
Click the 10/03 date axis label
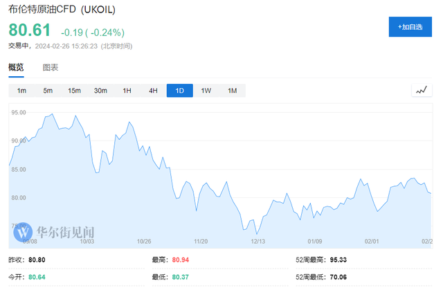pyautogui.click(x=87, y=242)
